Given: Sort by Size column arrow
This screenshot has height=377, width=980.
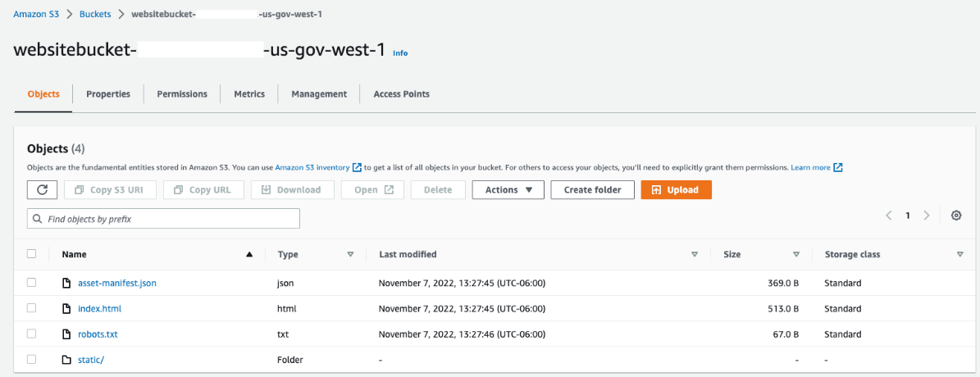Looking at the screenshot, I should pos(796,255).
